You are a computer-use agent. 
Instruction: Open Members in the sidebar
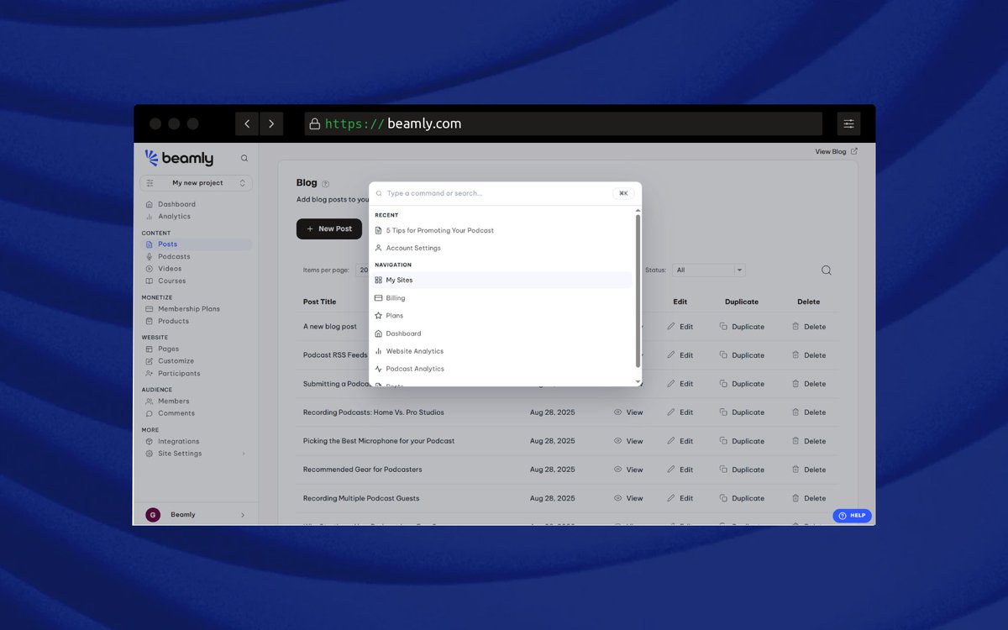tap(173, 402)
